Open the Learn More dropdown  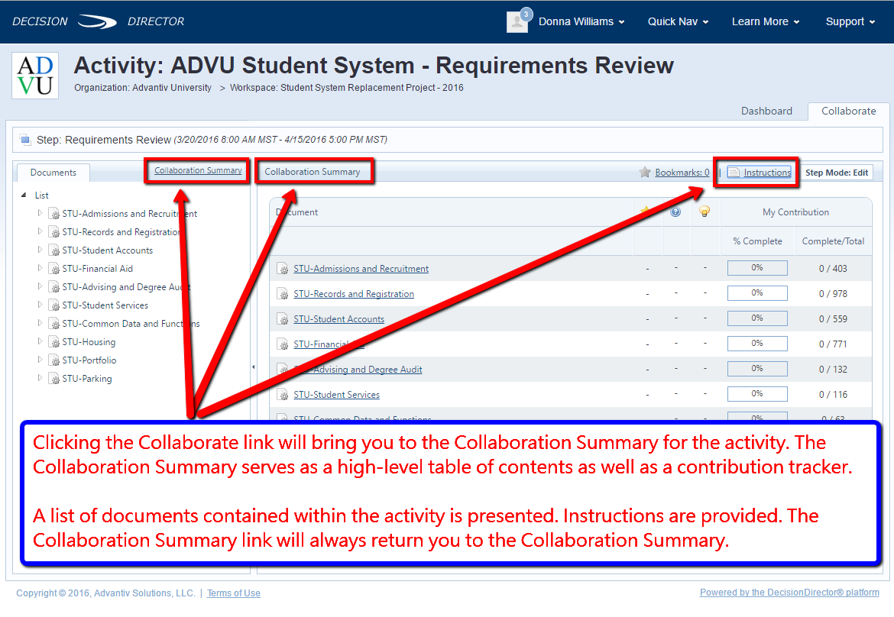(x=766, y=21)
